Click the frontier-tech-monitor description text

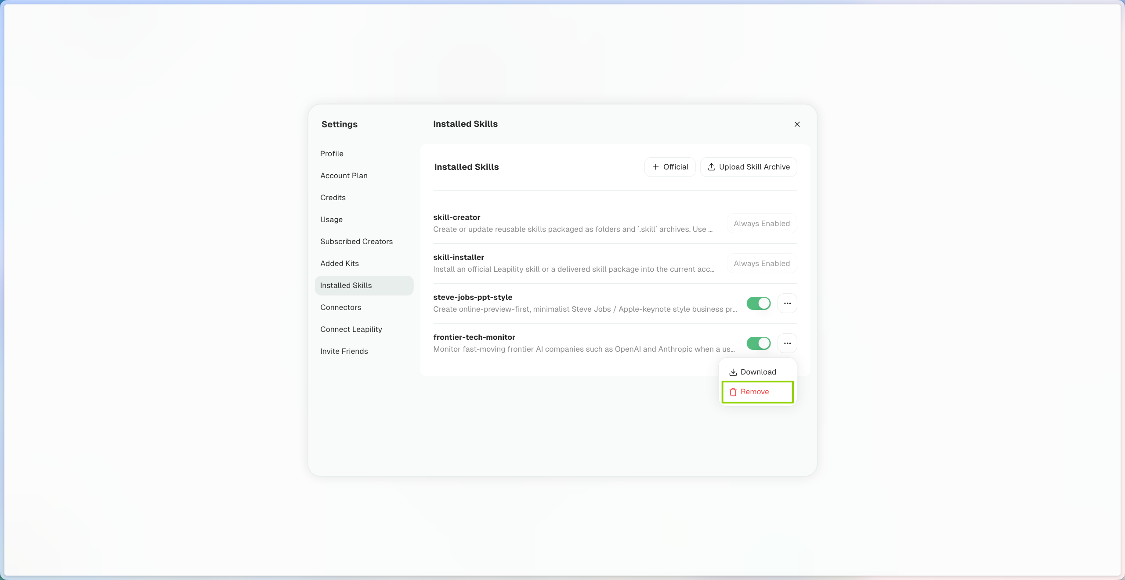(584, 349)
